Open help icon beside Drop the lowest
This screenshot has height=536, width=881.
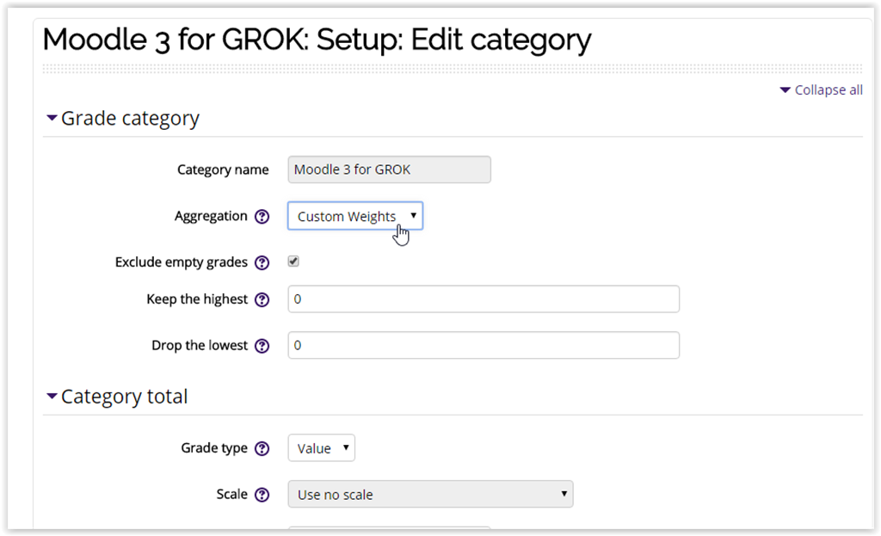[x=262, y=346]
